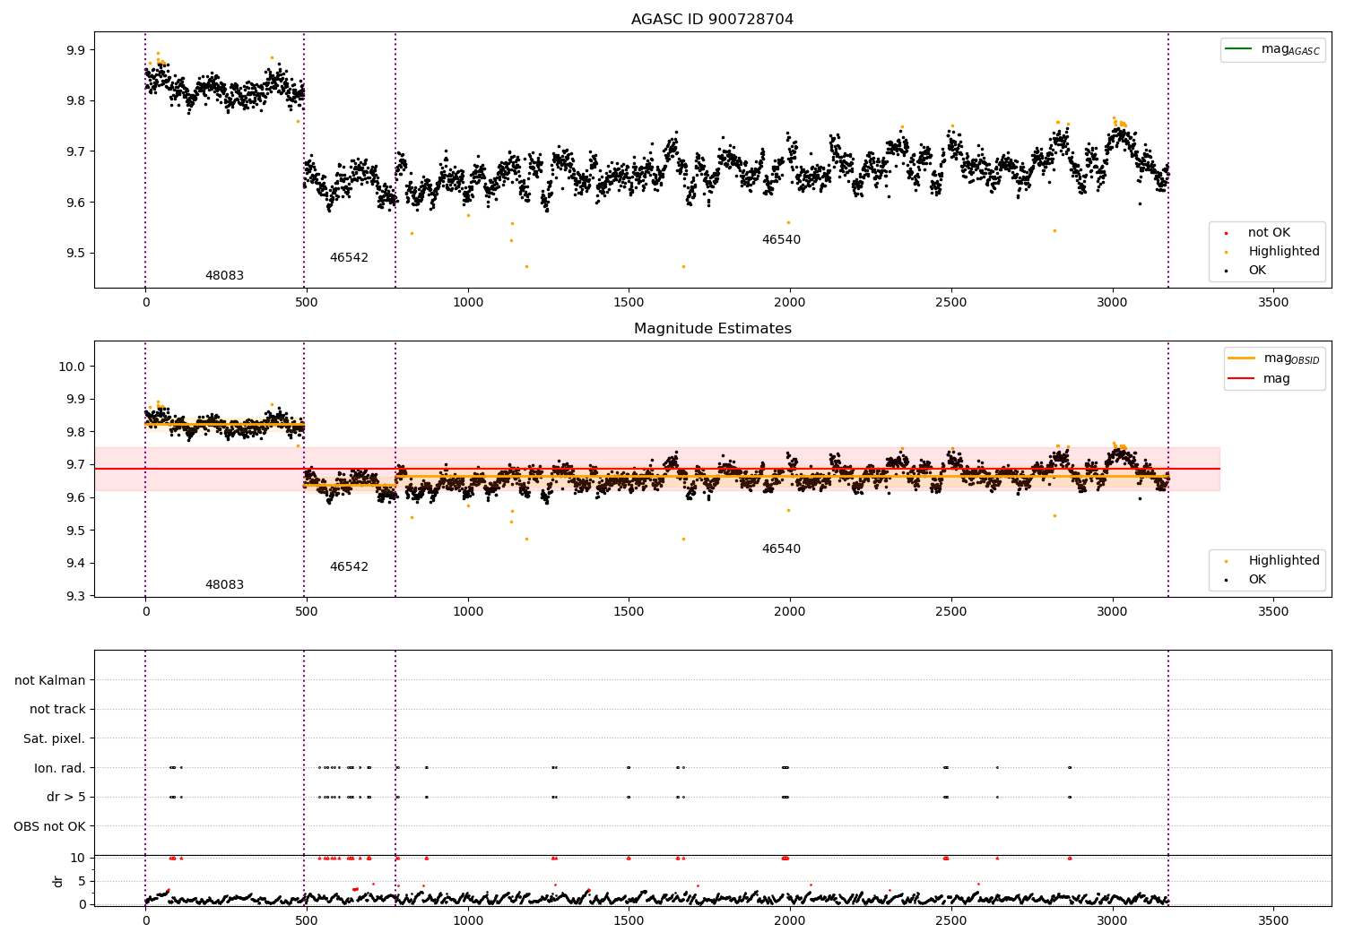Viewport: 1345px width, 941px height.
Task: Click obsid label 46542 in top plot
Action: (349, 258)
